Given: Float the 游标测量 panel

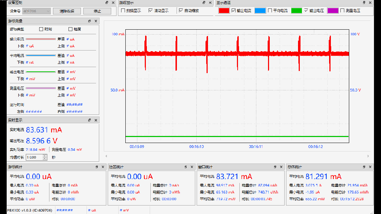Looking at the screenshot, I should pyautogui.click(x=89, y=21).
